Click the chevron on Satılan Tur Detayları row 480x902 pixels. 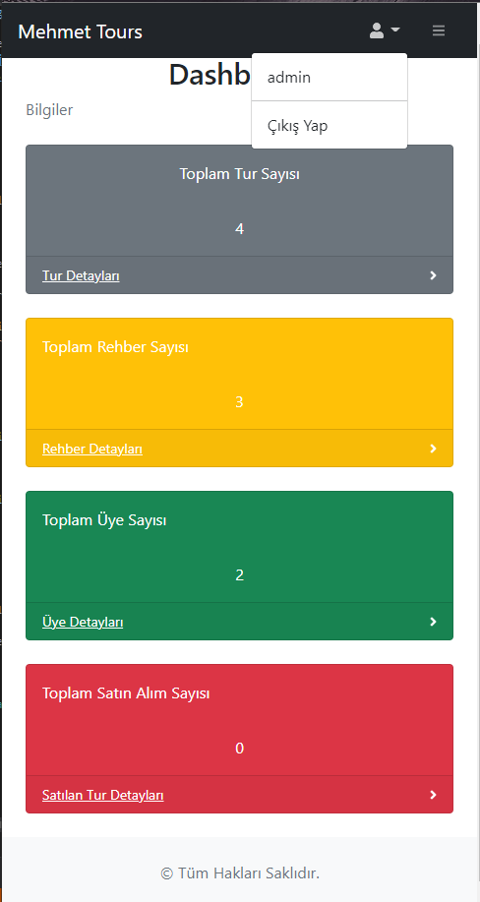pos(434,795)
